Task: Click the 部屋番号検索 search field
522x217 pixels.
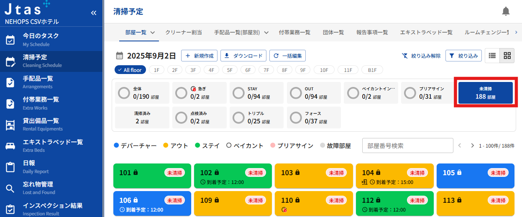Action: pyautogui.click(x=407, y=146)
